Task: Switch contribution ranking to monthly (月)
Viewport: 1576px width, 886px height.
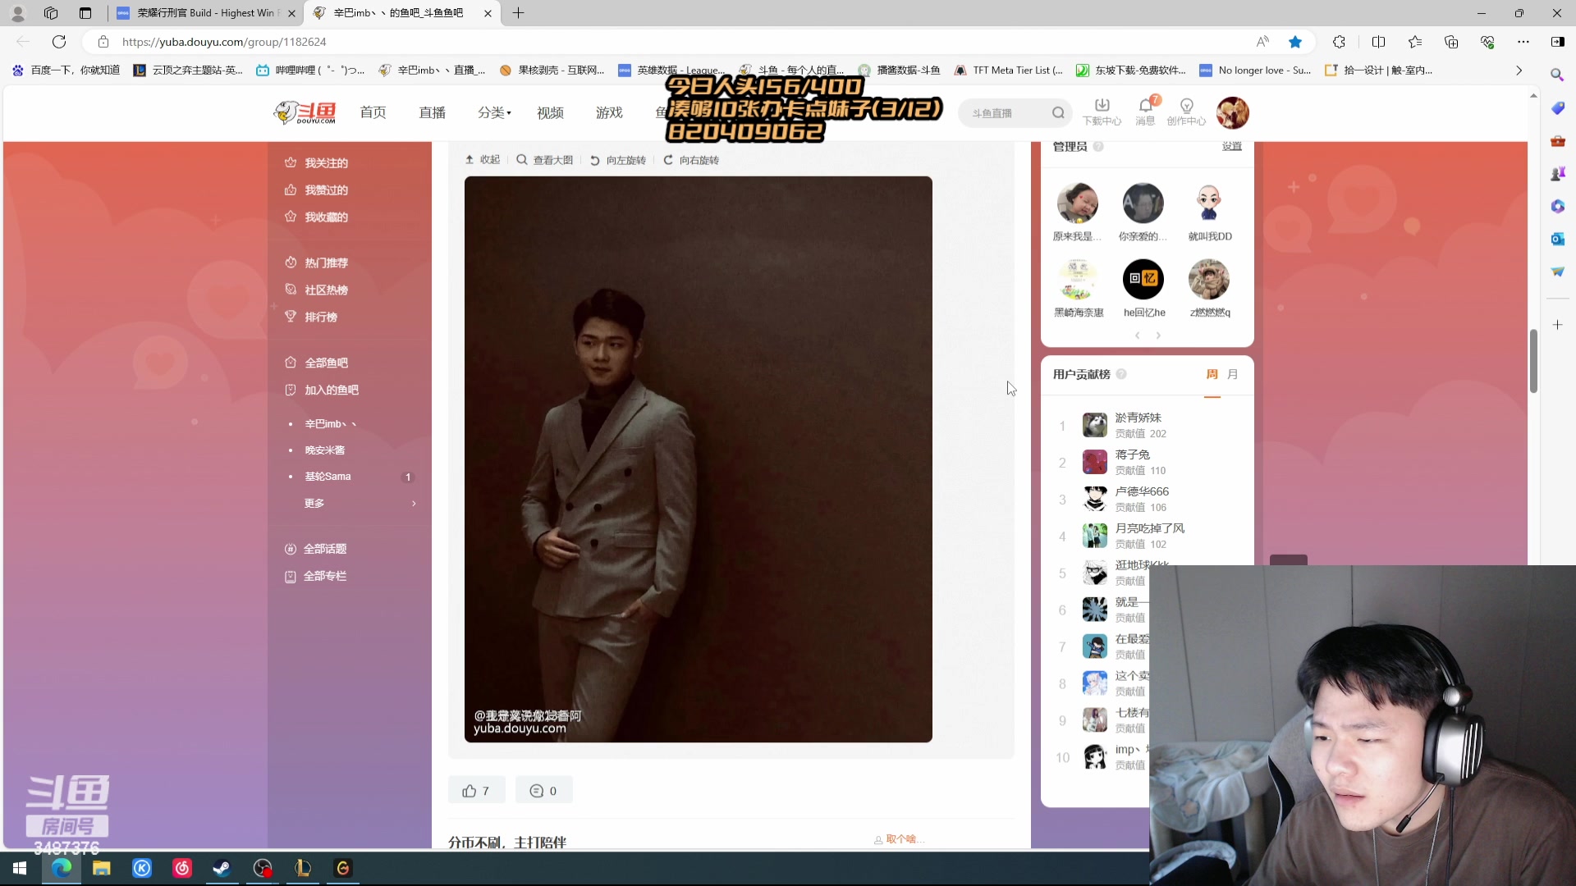Action: click(1232, 374)
